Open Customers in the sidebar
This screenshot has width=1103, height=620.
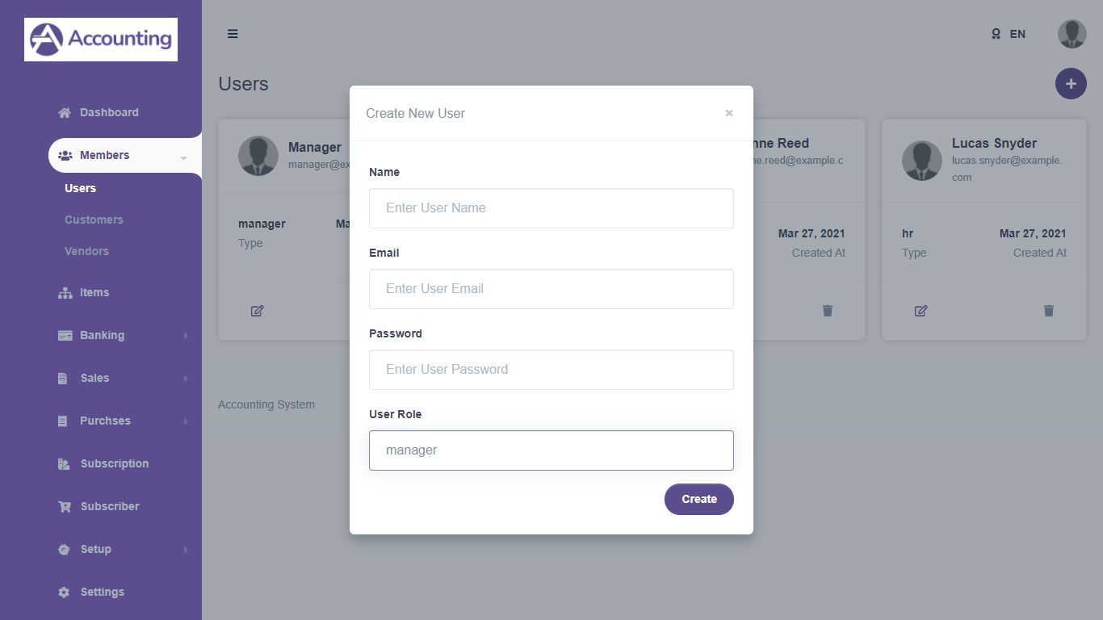(x=94, y=220)
